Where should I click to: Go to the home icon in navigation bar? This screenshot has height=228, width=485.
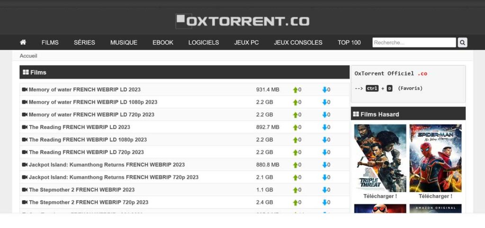(x=23, y=42)
